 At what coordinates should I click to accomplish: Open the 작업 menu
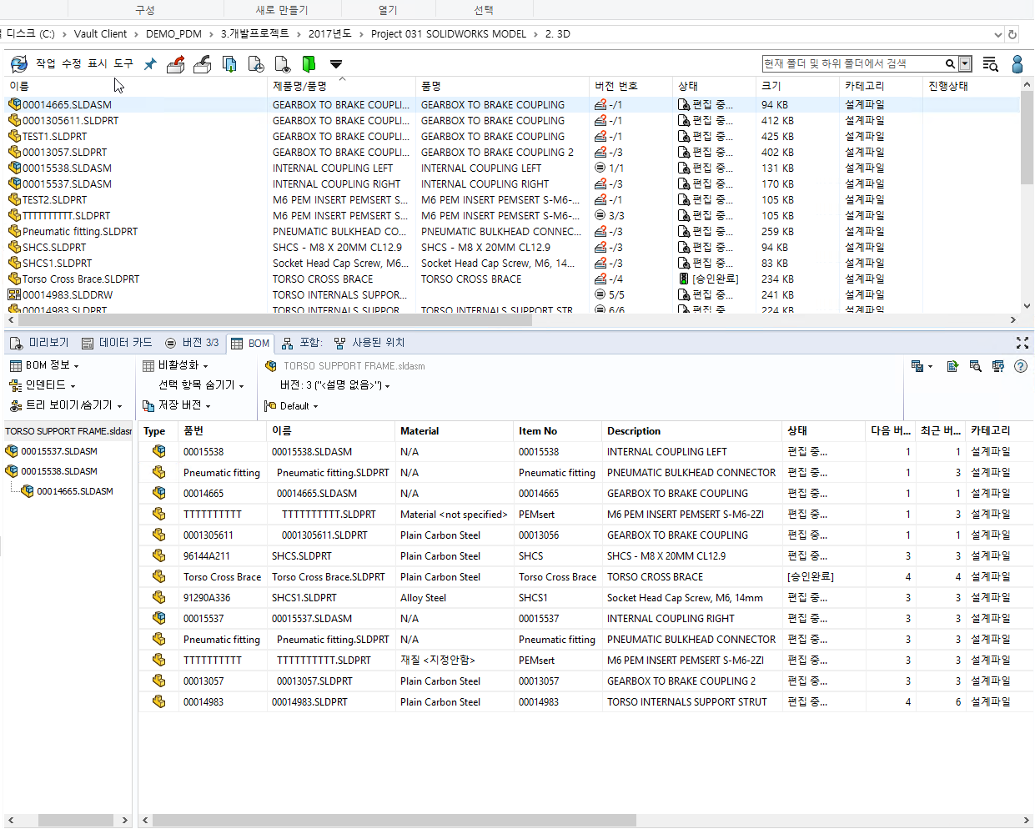46,63
